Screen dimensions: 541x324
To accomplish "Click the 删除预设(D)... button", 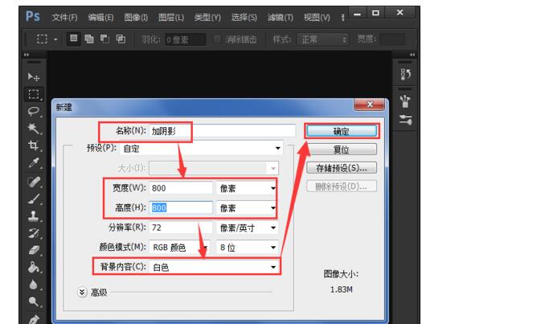I will coord(342,187).
